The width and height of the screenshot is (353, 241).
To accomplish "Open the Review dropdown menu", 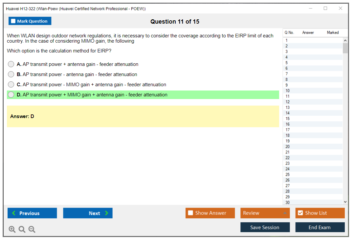I will click(265, 213).
